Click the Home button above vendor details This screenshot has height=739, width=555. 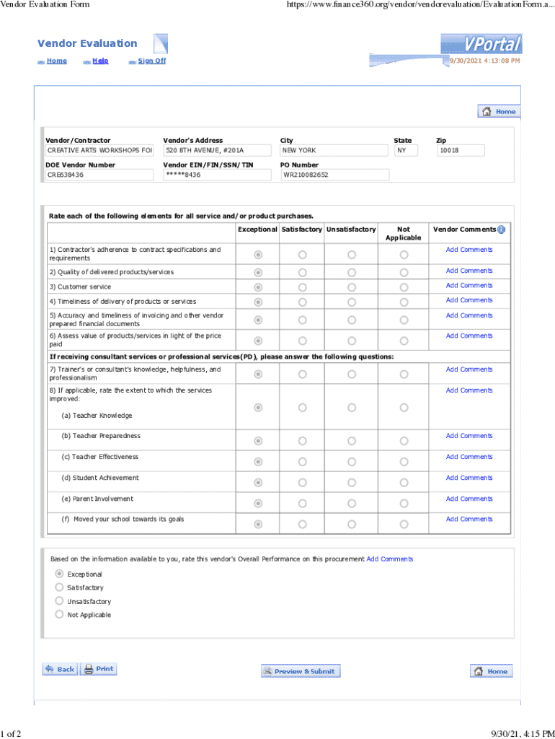tap(498, 112)
